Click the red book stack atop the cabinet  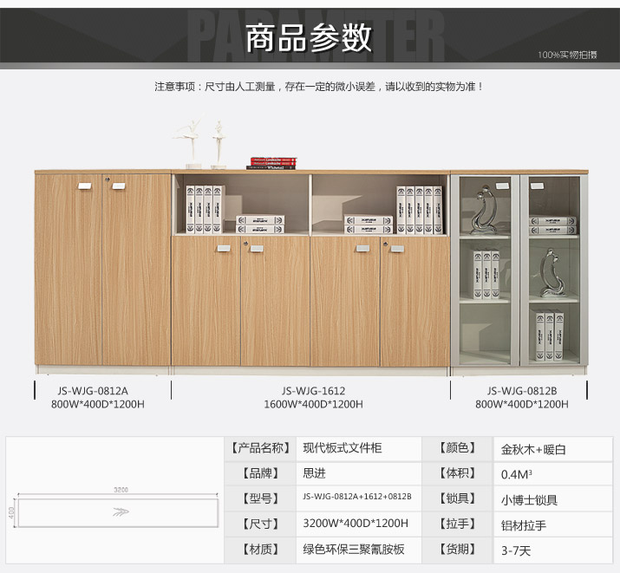(x=273, y=163)
